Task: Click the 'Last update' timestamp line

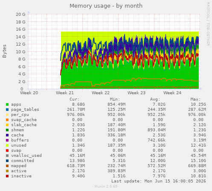Action: pos(159,181)
